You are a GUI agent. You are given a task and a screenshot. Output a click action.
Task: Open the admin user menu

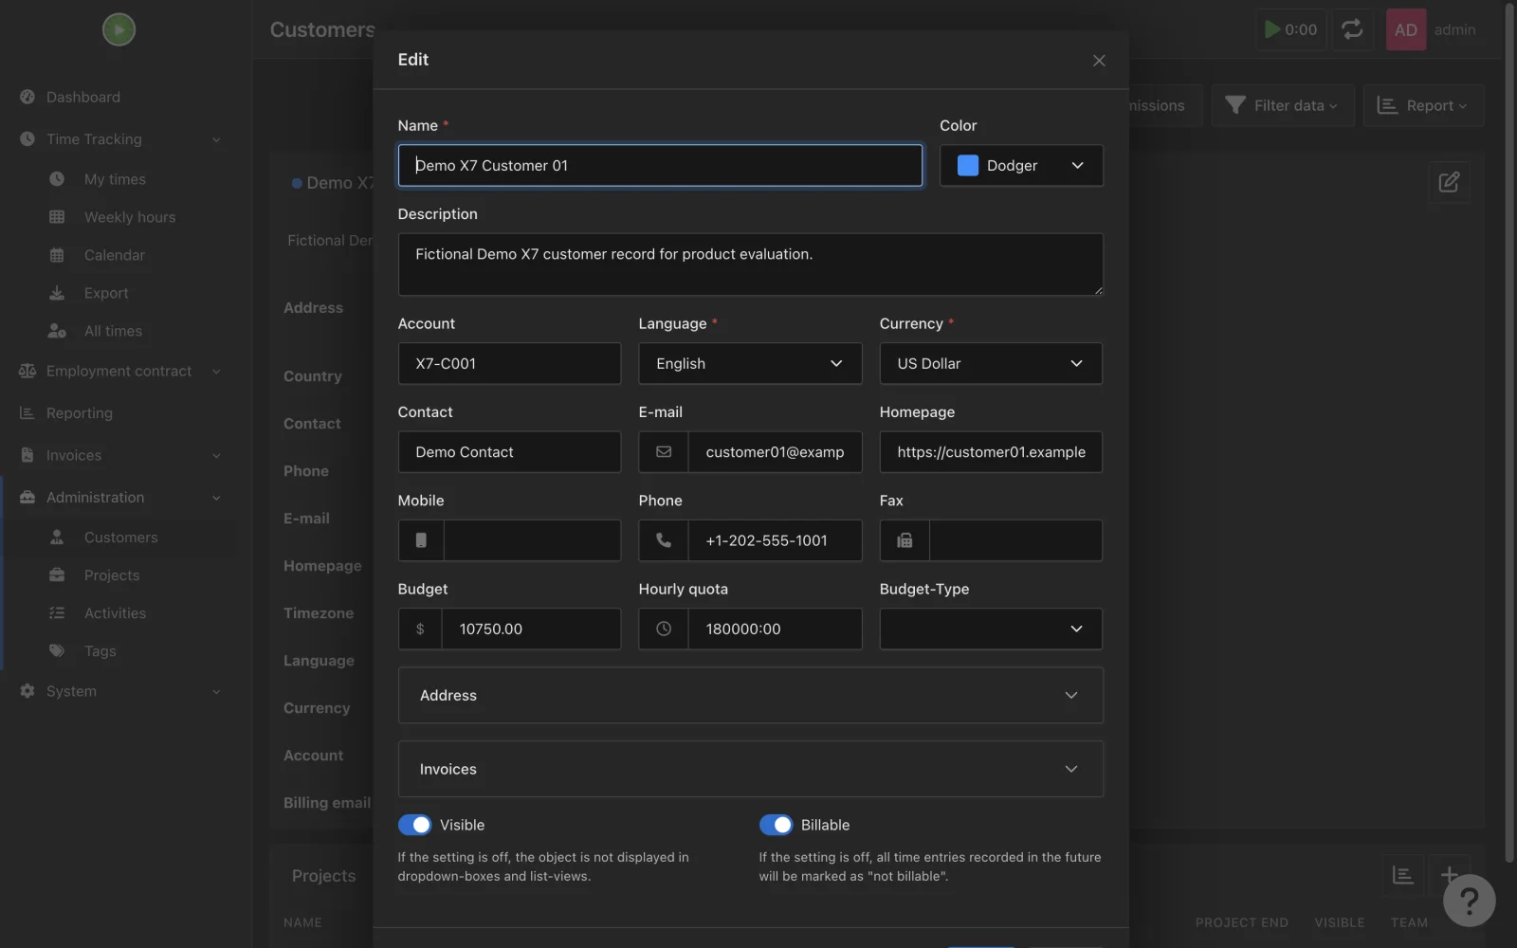tap(1454, 29)
